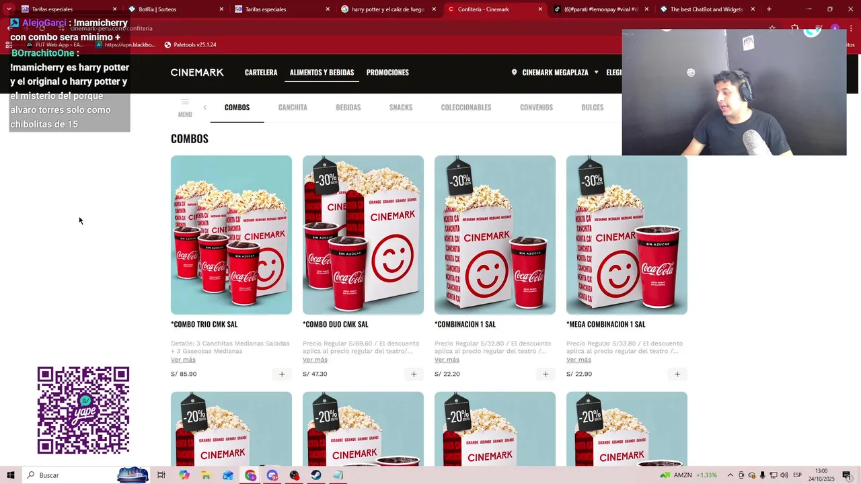The height and width of the screenshot is (484, 861).
Task: Expand 'Ver más' under COMBO TRIO CMK SAL
Action: [x=183, y=360]
